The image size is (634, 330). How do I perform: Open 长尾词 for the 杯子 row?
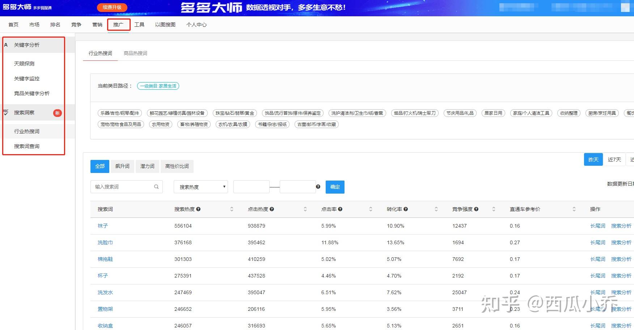[x=598, y=276]
